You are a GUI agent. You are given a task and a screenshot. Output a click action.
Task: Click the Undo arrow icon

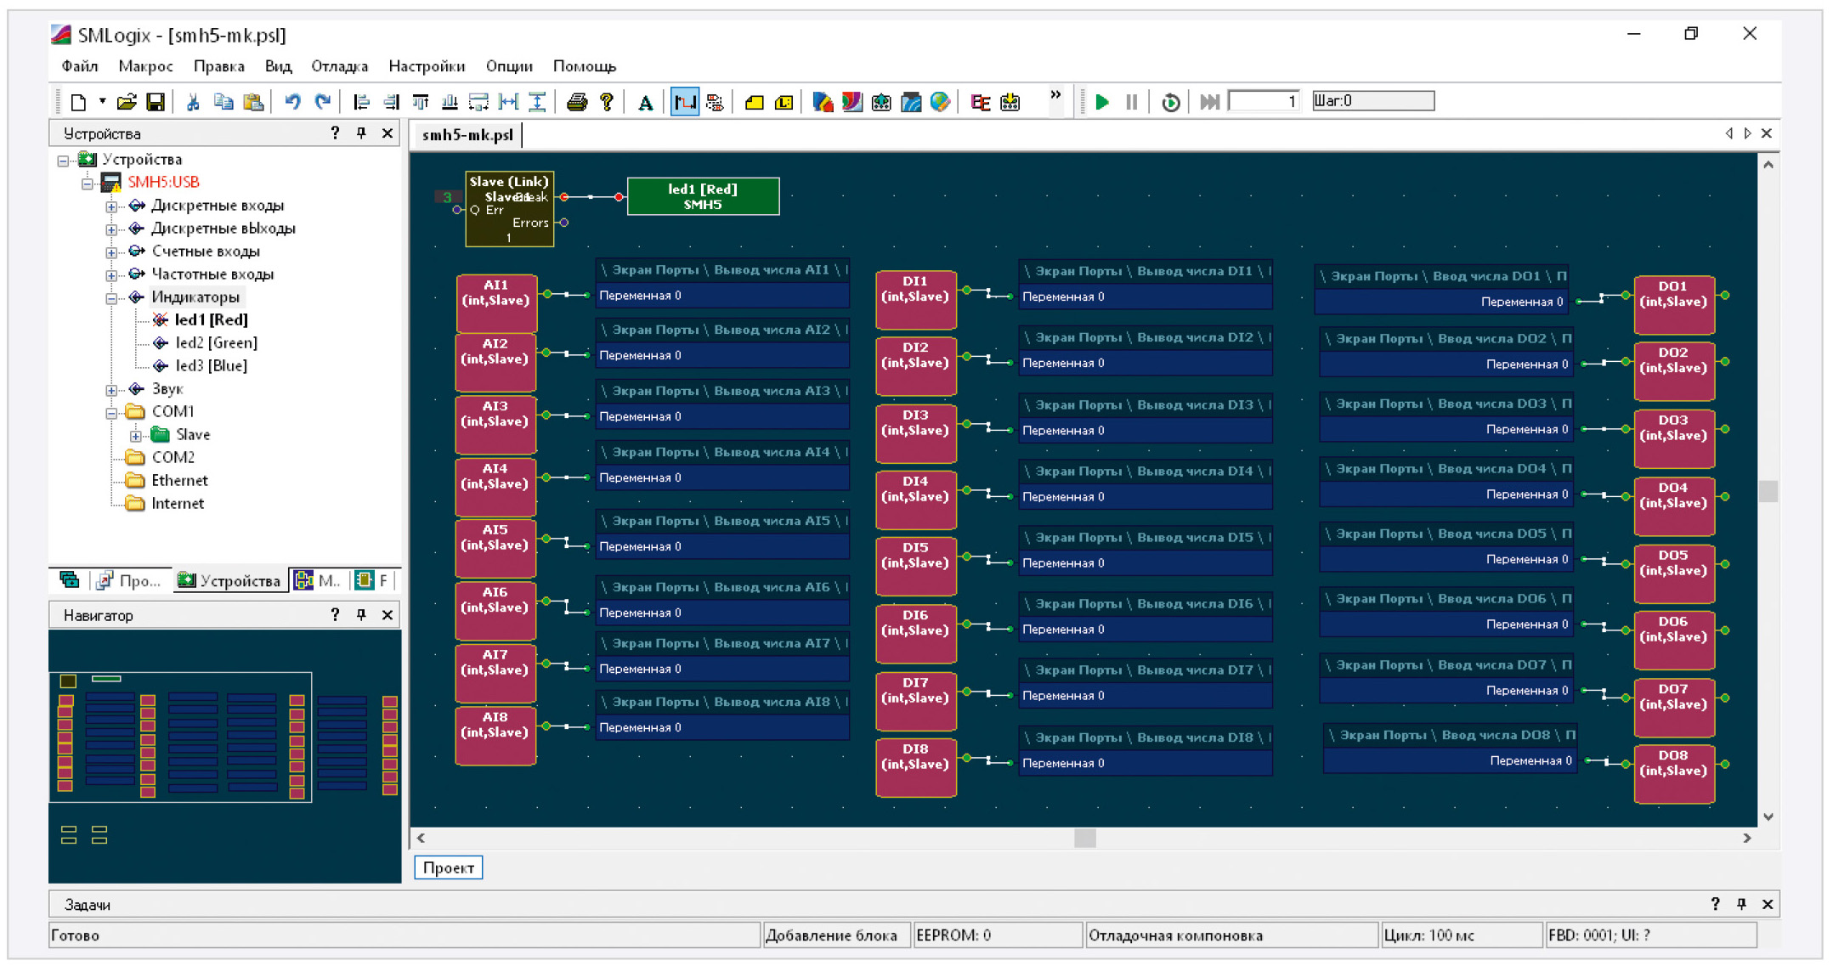(292, 102)
